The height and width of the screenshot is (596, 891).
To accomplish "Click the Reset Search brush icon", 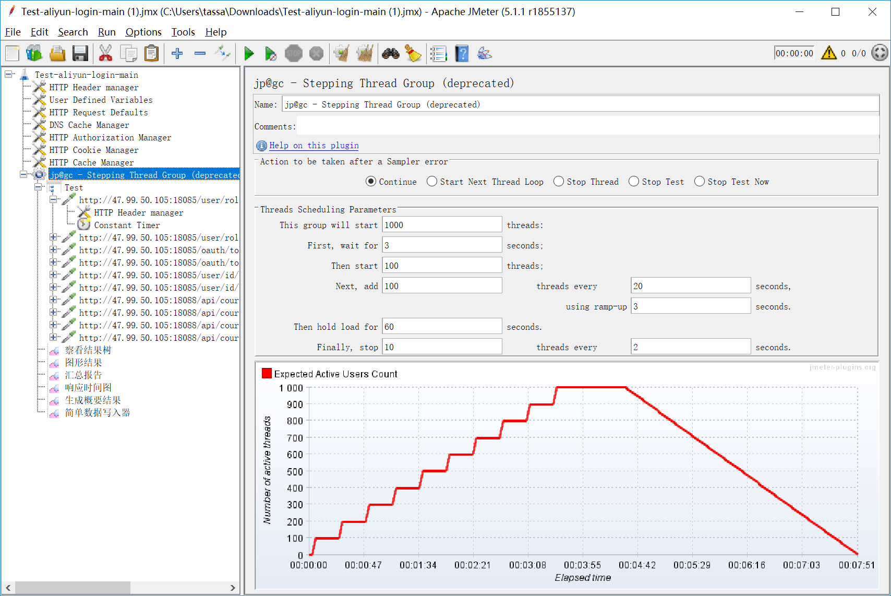I will [x=413, y=53].
